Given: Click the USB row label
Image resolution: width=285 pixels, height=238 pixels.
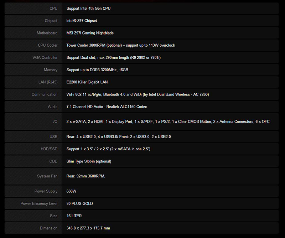Looking at the screenshot, I should pyautogui.click(x=53, y=136).
